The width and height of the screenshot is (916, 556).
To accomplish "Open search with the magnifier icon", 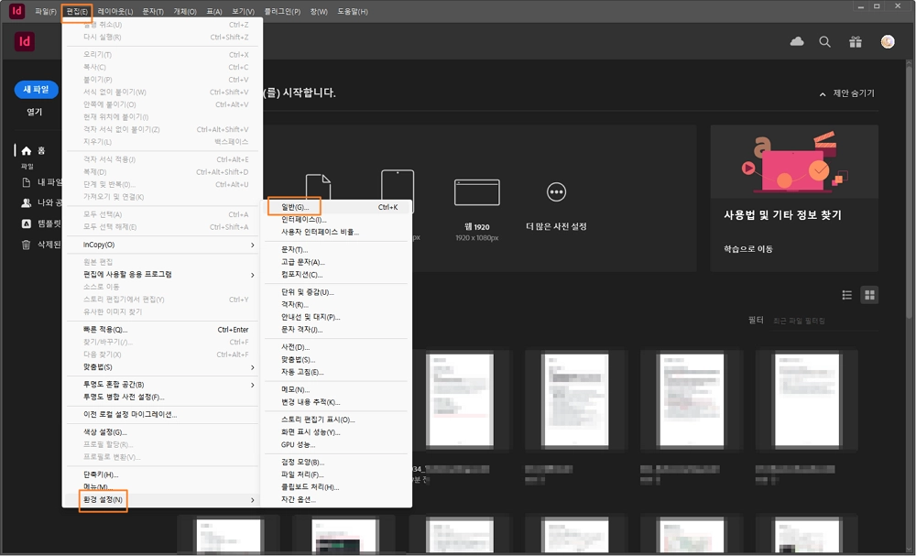I will coord(824,41).
